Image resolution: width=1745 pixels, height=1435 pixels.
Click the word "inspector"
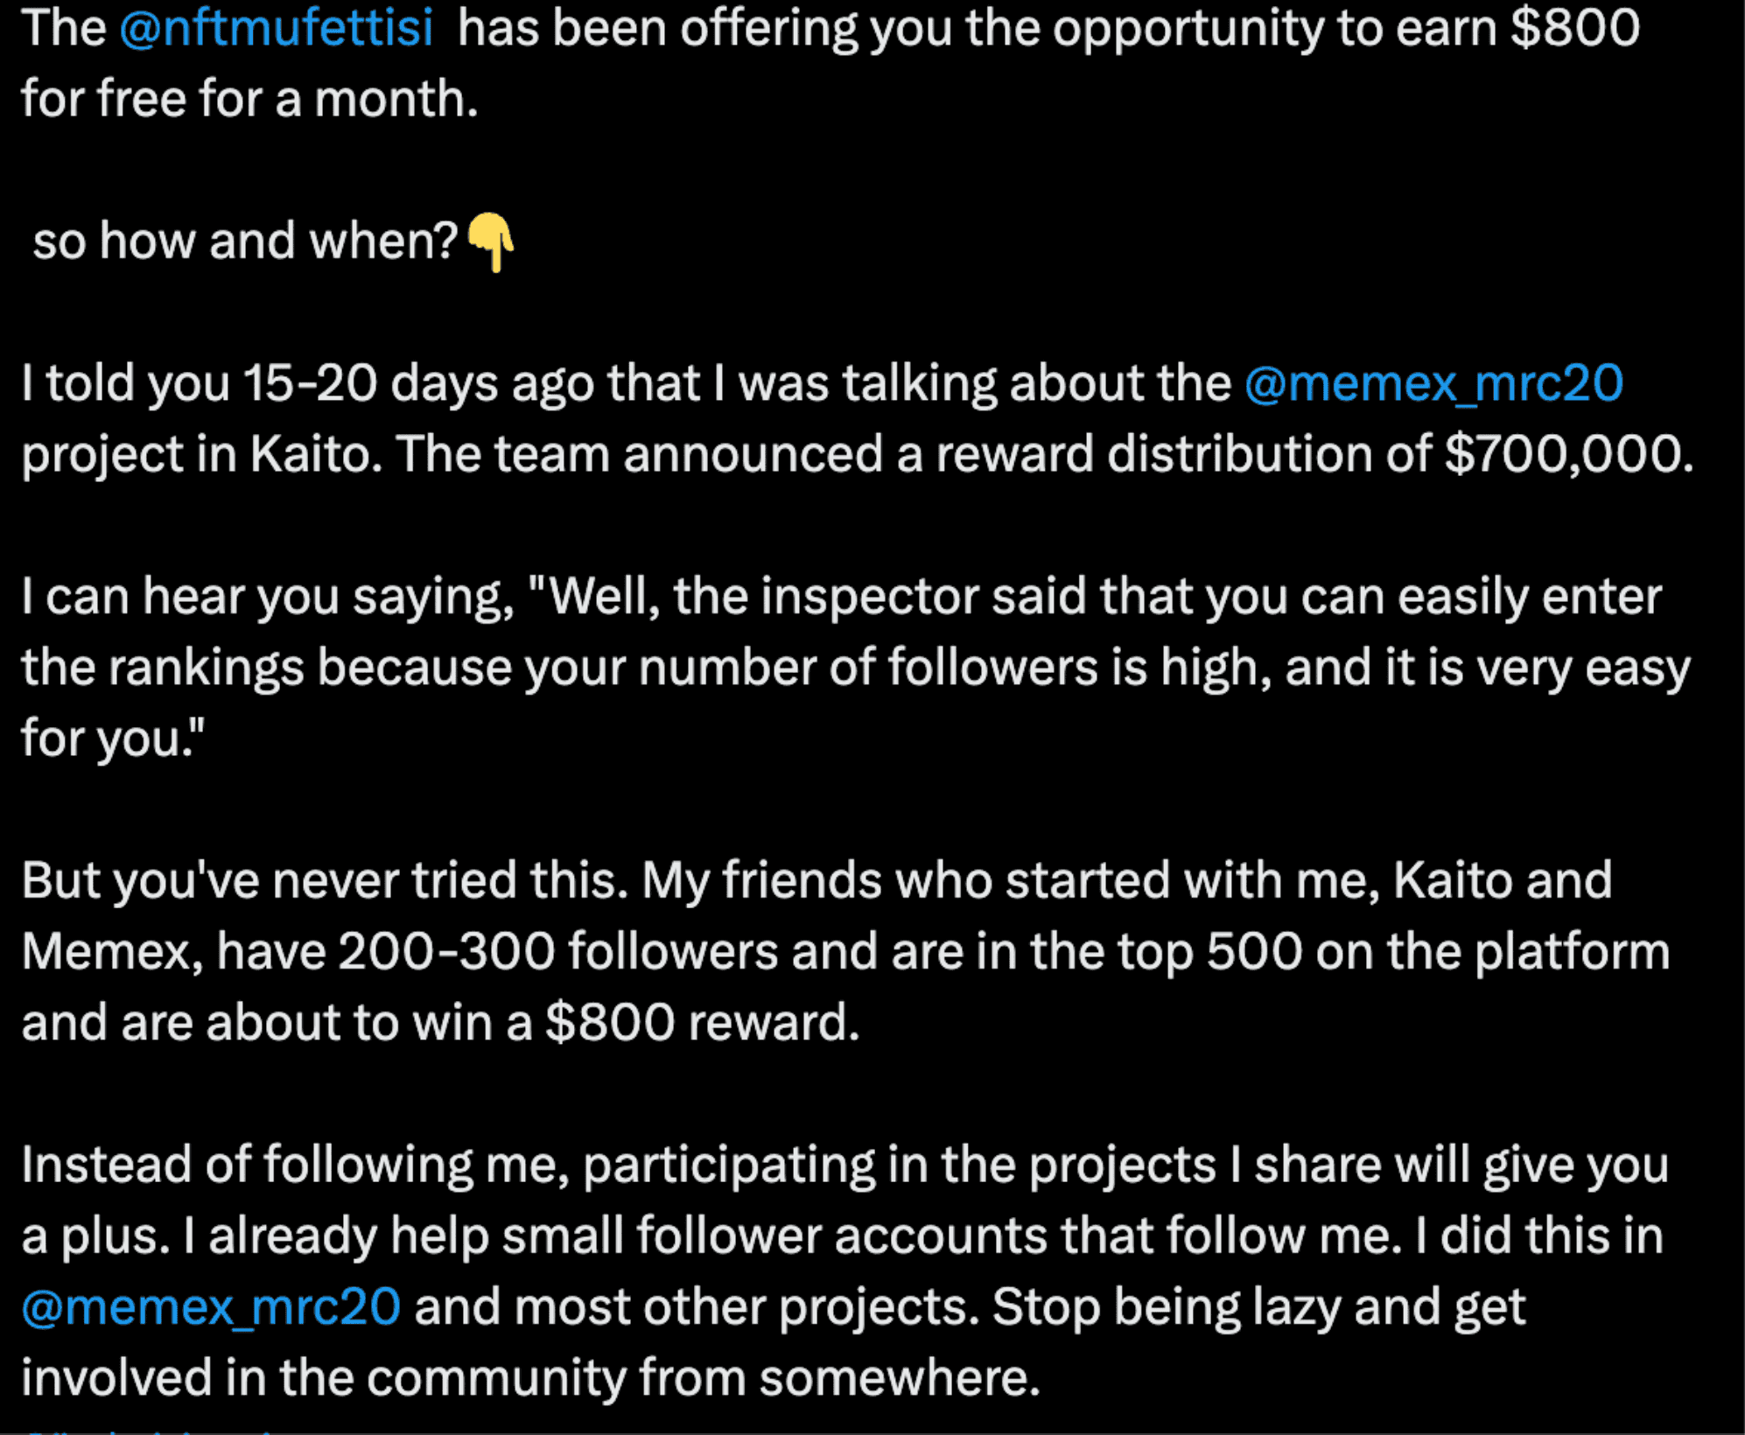tap(869, 597)
